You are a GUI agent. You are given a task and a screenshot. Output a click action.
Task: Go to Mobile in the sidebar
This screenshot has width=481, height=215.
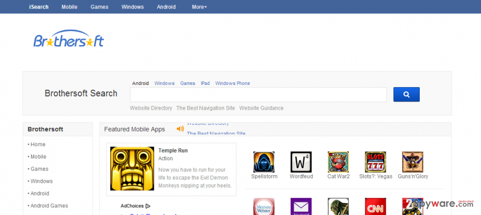38,157
